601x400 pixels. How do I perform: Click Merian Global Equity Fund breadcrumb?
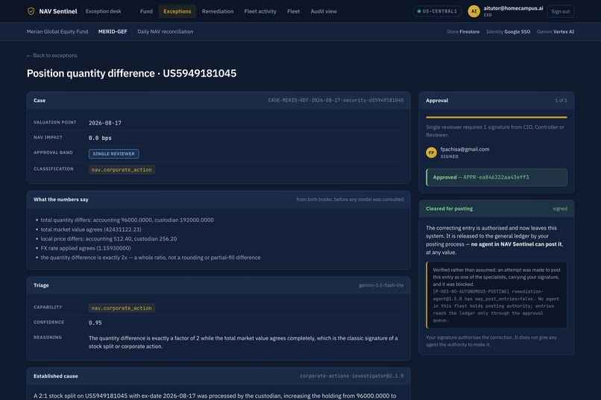point(57,32)
